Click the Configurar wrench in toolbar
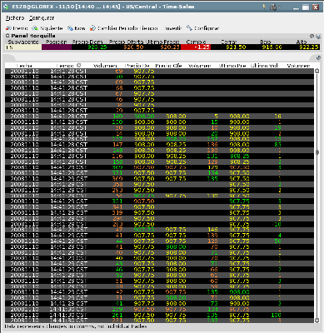 point(202,28)
